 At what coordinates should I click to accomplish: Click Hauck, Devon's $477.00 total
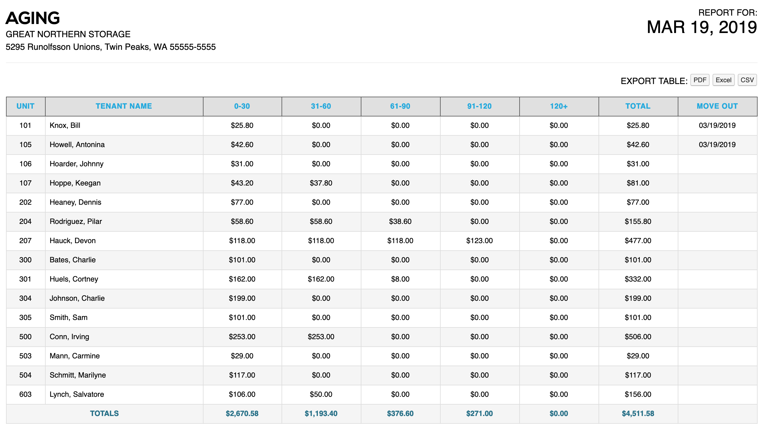(x=638, y=241)
